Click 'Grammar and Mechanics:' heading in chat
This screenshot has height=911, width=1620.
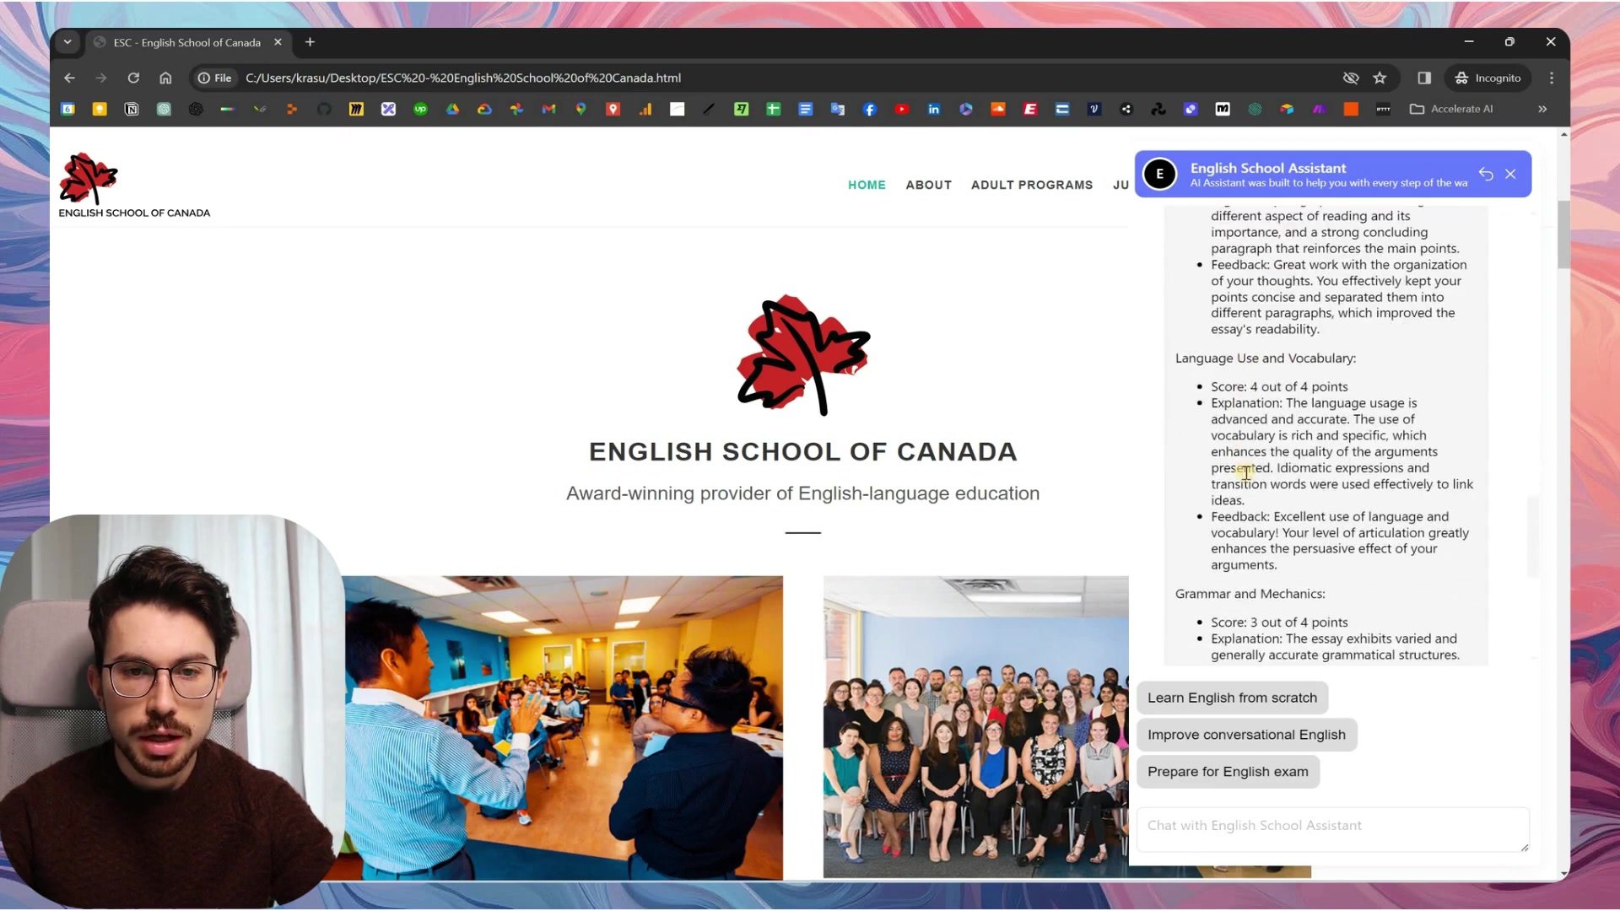(1250, 594)
